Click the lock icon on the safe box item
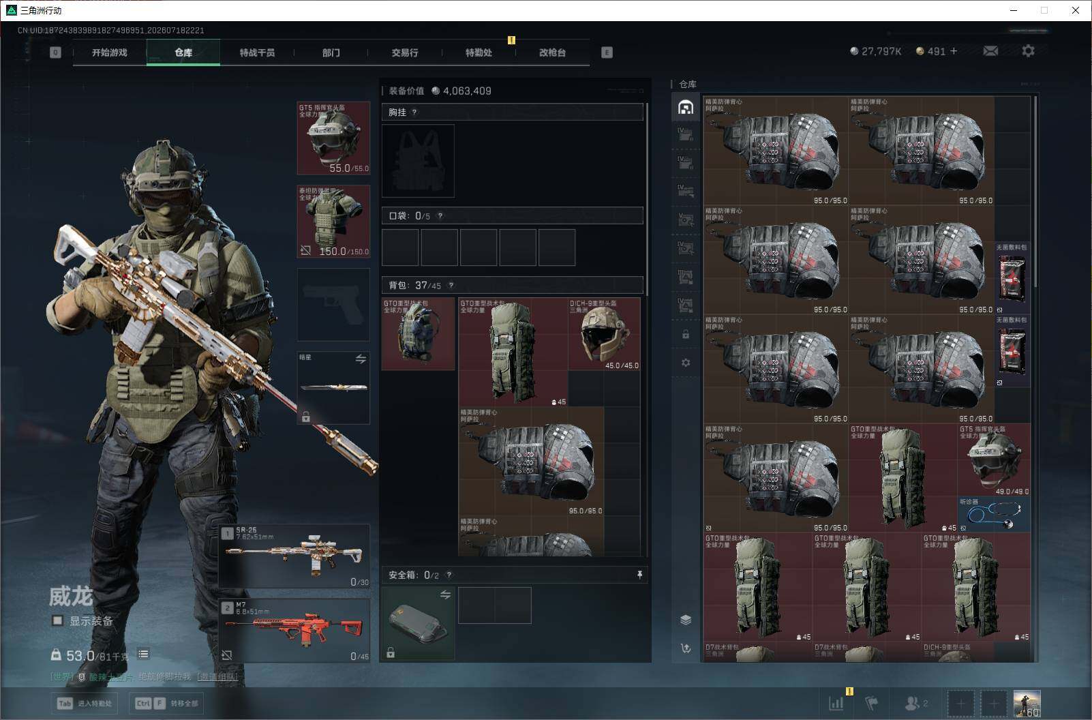1092x720 pixels. 391,652
